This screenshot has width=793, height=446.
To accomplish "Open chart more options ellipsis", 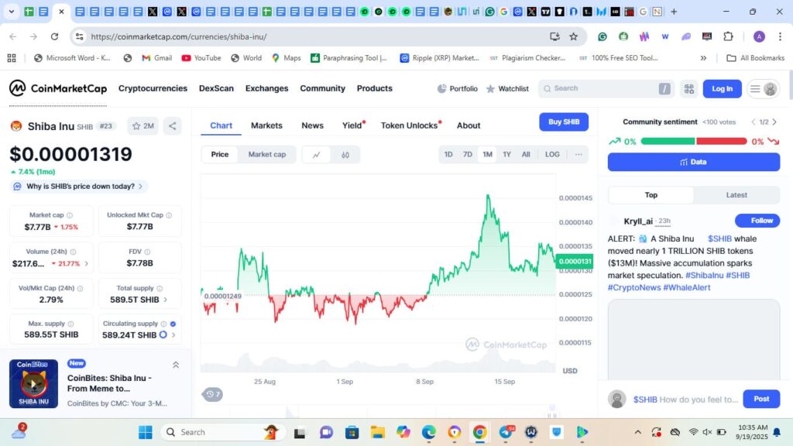I will click(578, 154).
